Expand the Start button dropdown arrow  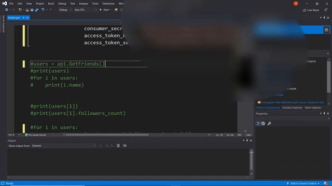(x=110, y=10)
